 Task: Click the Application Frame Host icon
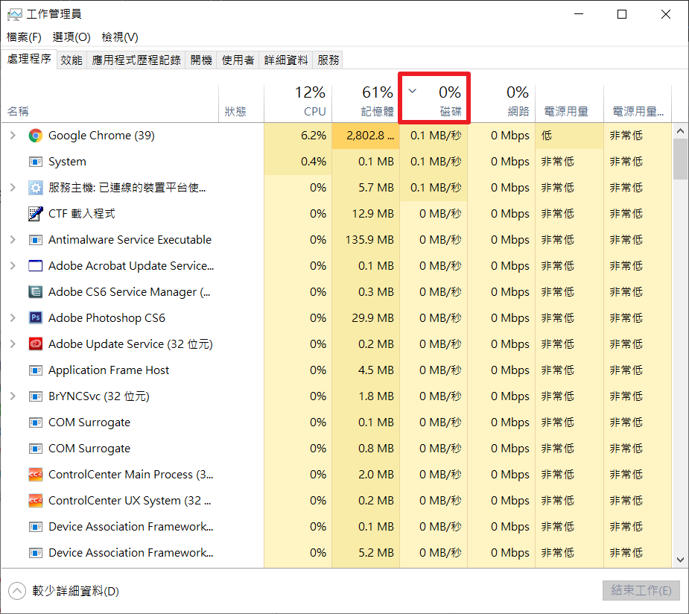click(x=36, y=370)
